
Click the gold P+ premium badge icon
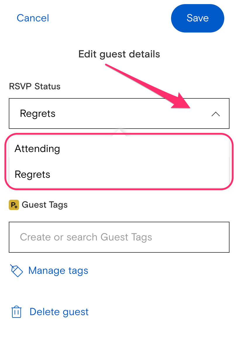click(x=14, y=205)
